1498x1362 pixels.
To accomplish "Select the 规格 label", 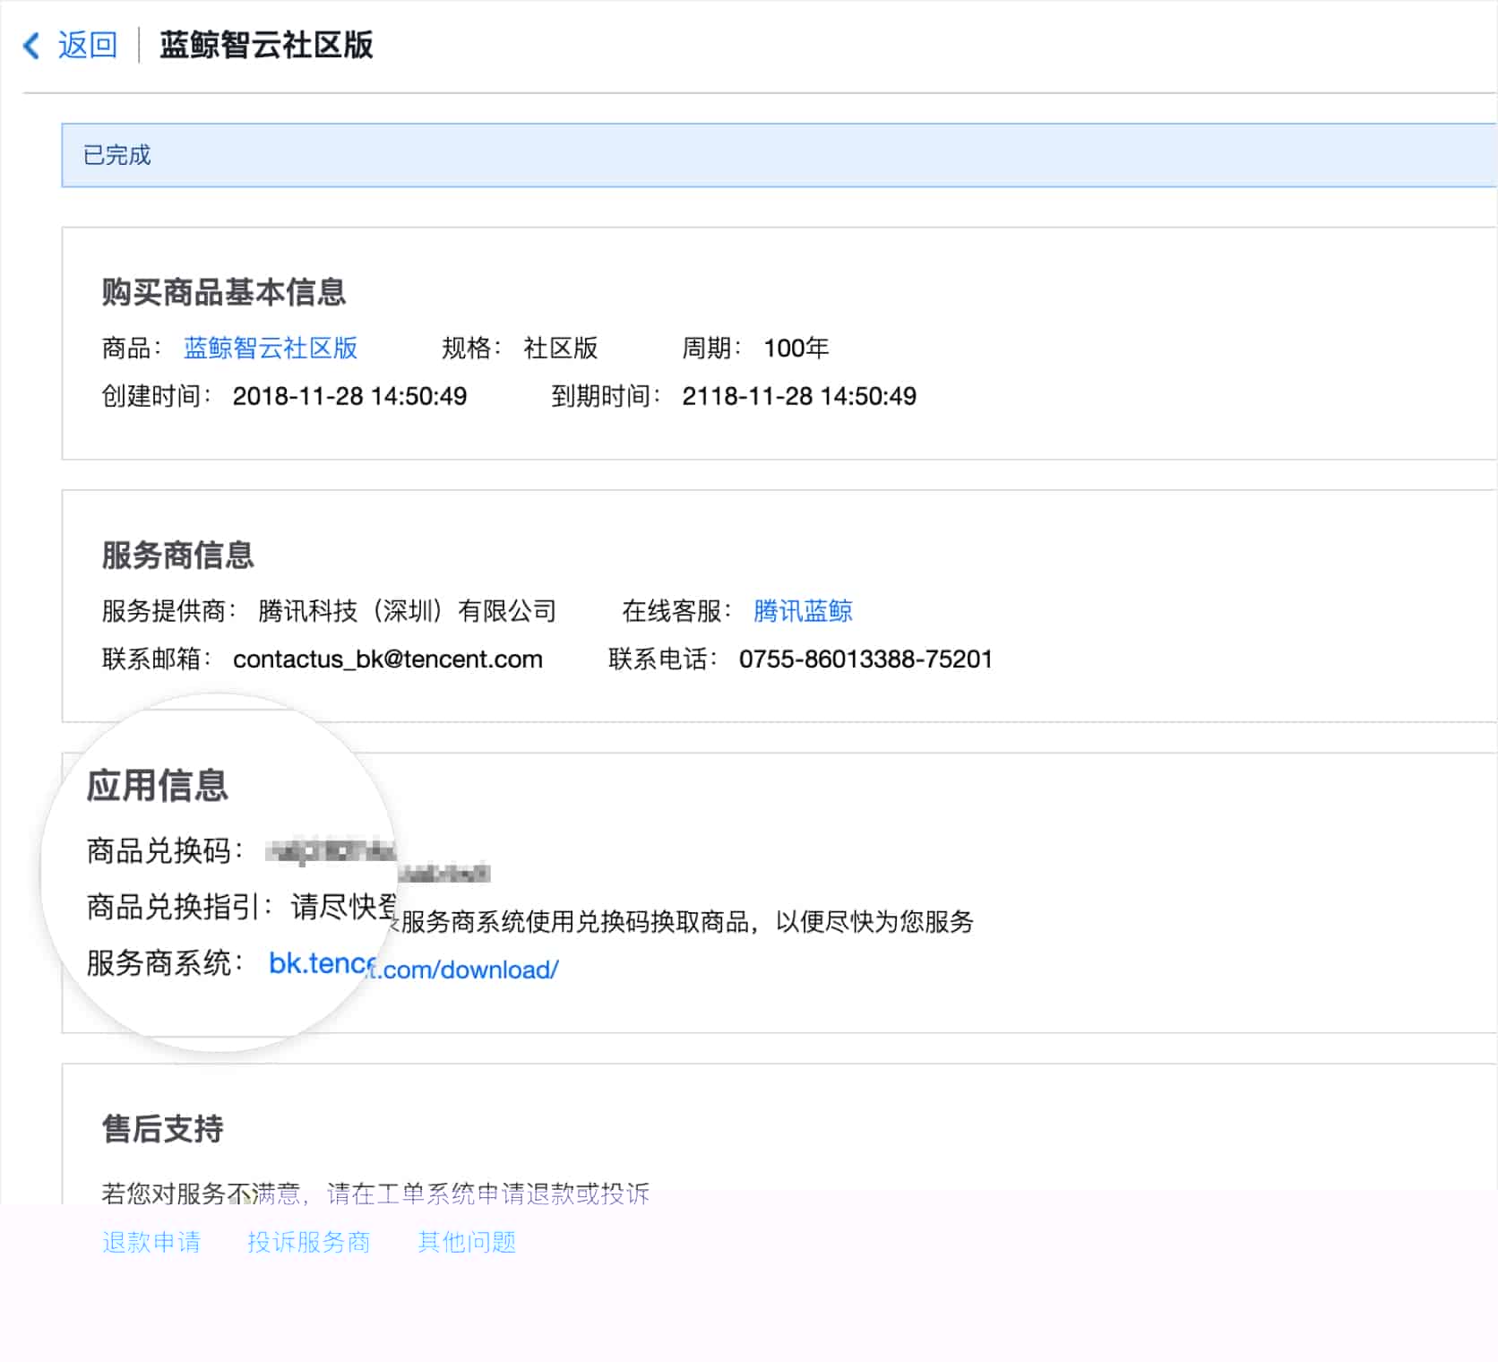I will pos(472,348).
